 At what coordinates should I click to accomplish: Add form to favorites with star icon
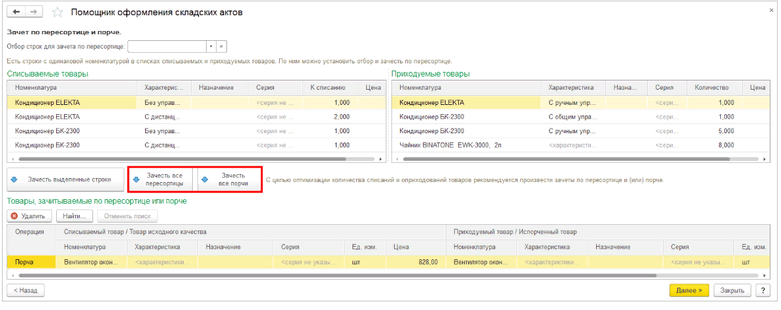coord(57,13)
